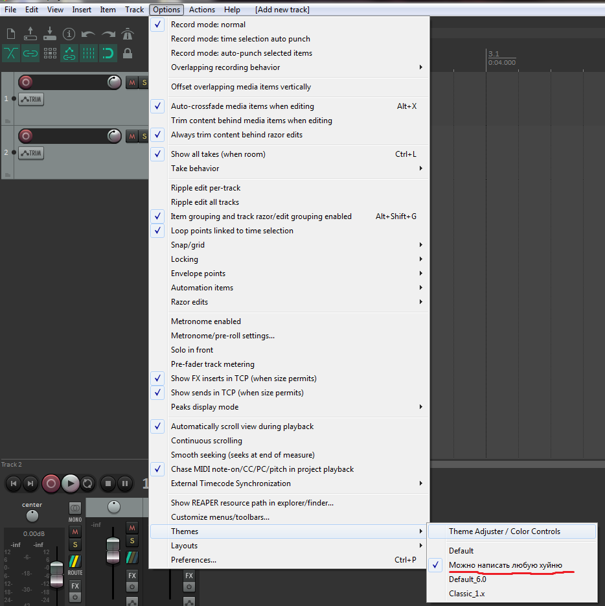Mute track 2 with M button
The width and height of the screenshot is (605, 606).
click(132, 136)
